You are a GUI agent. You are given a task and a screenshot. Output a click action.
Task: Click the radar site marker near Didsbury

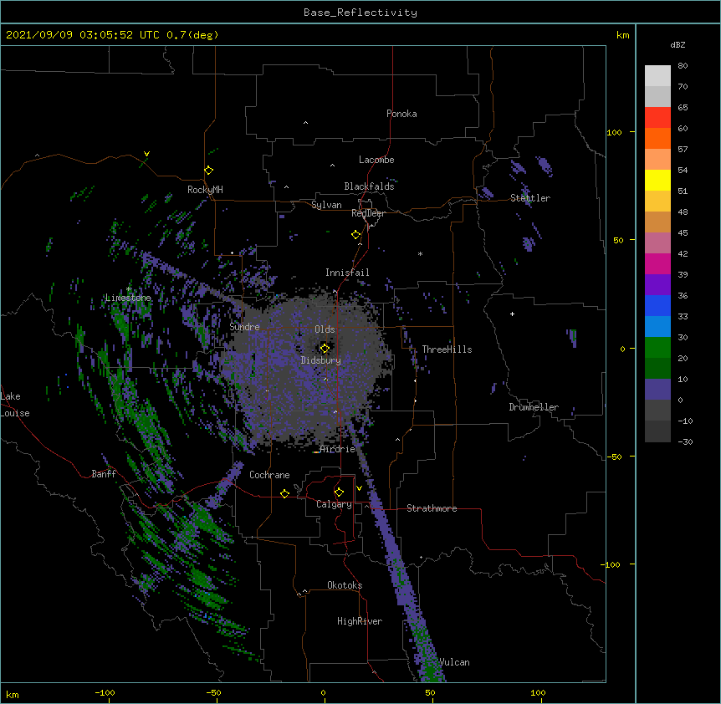(x=325, y=348)
